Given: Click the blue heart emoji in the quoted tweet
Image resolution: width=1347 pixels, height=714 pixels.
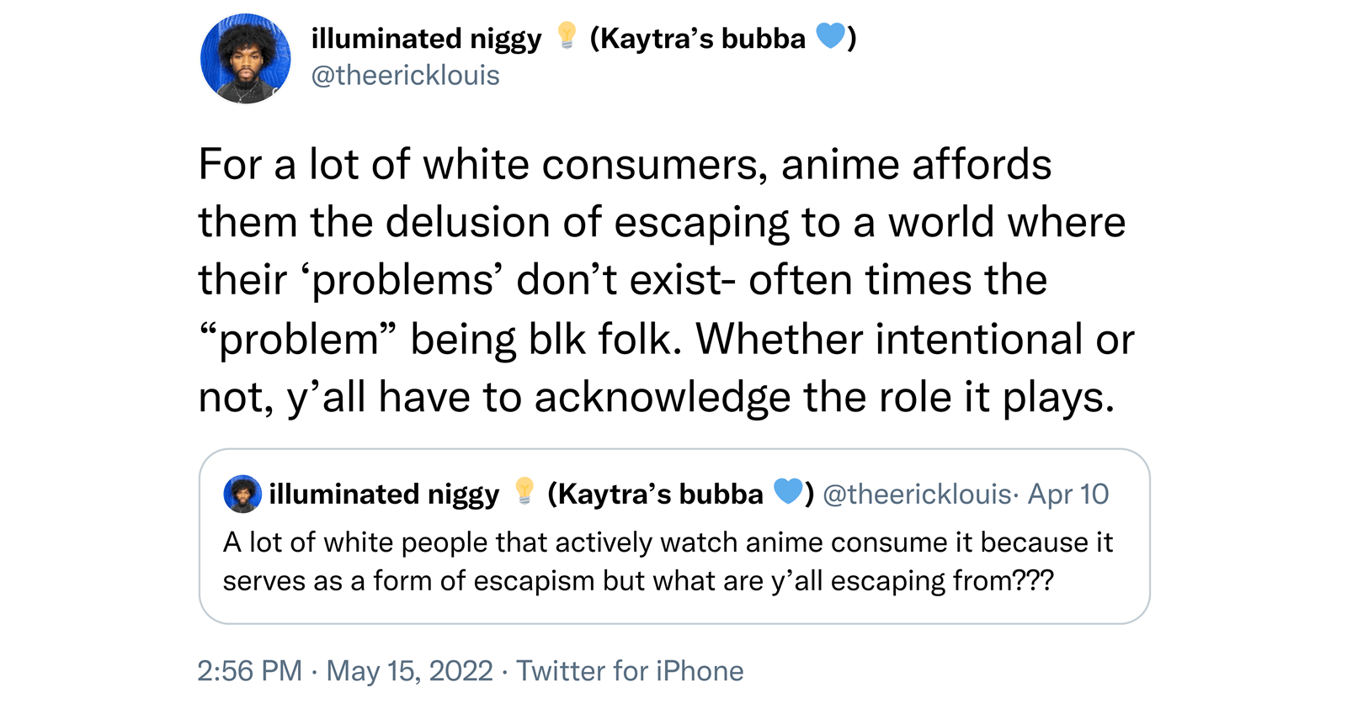Looking at the screenshot, I should (x=788, y=491).
